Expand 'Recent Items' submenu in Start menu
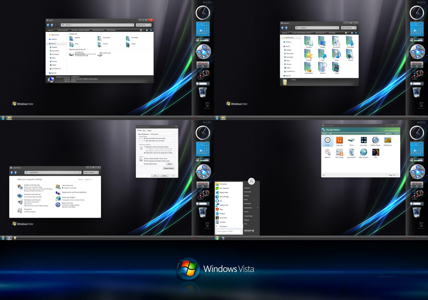Screen dimensions: 428x300 tap(251, 208)
